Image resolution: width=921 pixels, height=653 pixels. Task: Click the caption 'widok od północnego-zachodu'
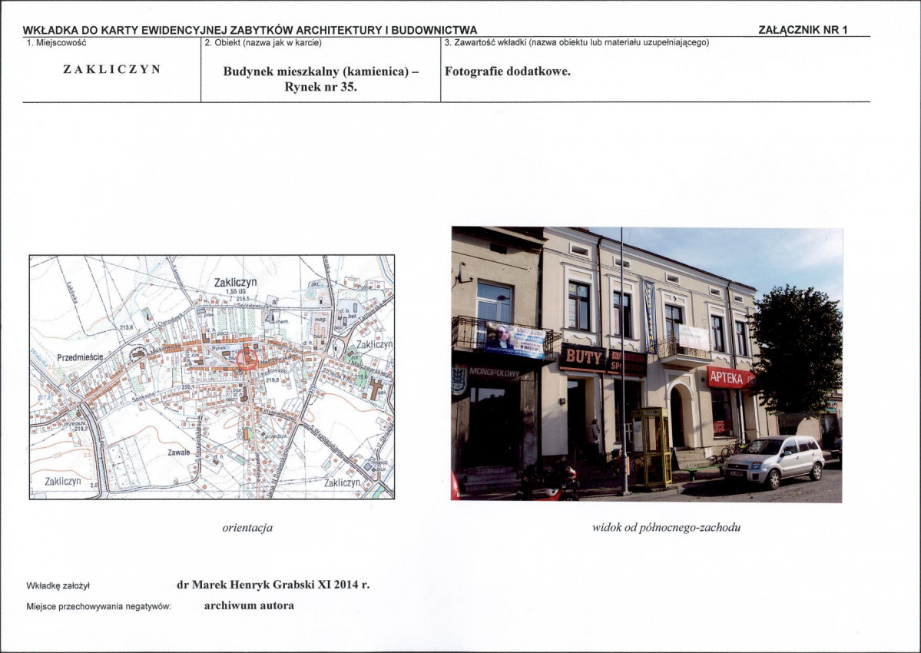point(666,527)
